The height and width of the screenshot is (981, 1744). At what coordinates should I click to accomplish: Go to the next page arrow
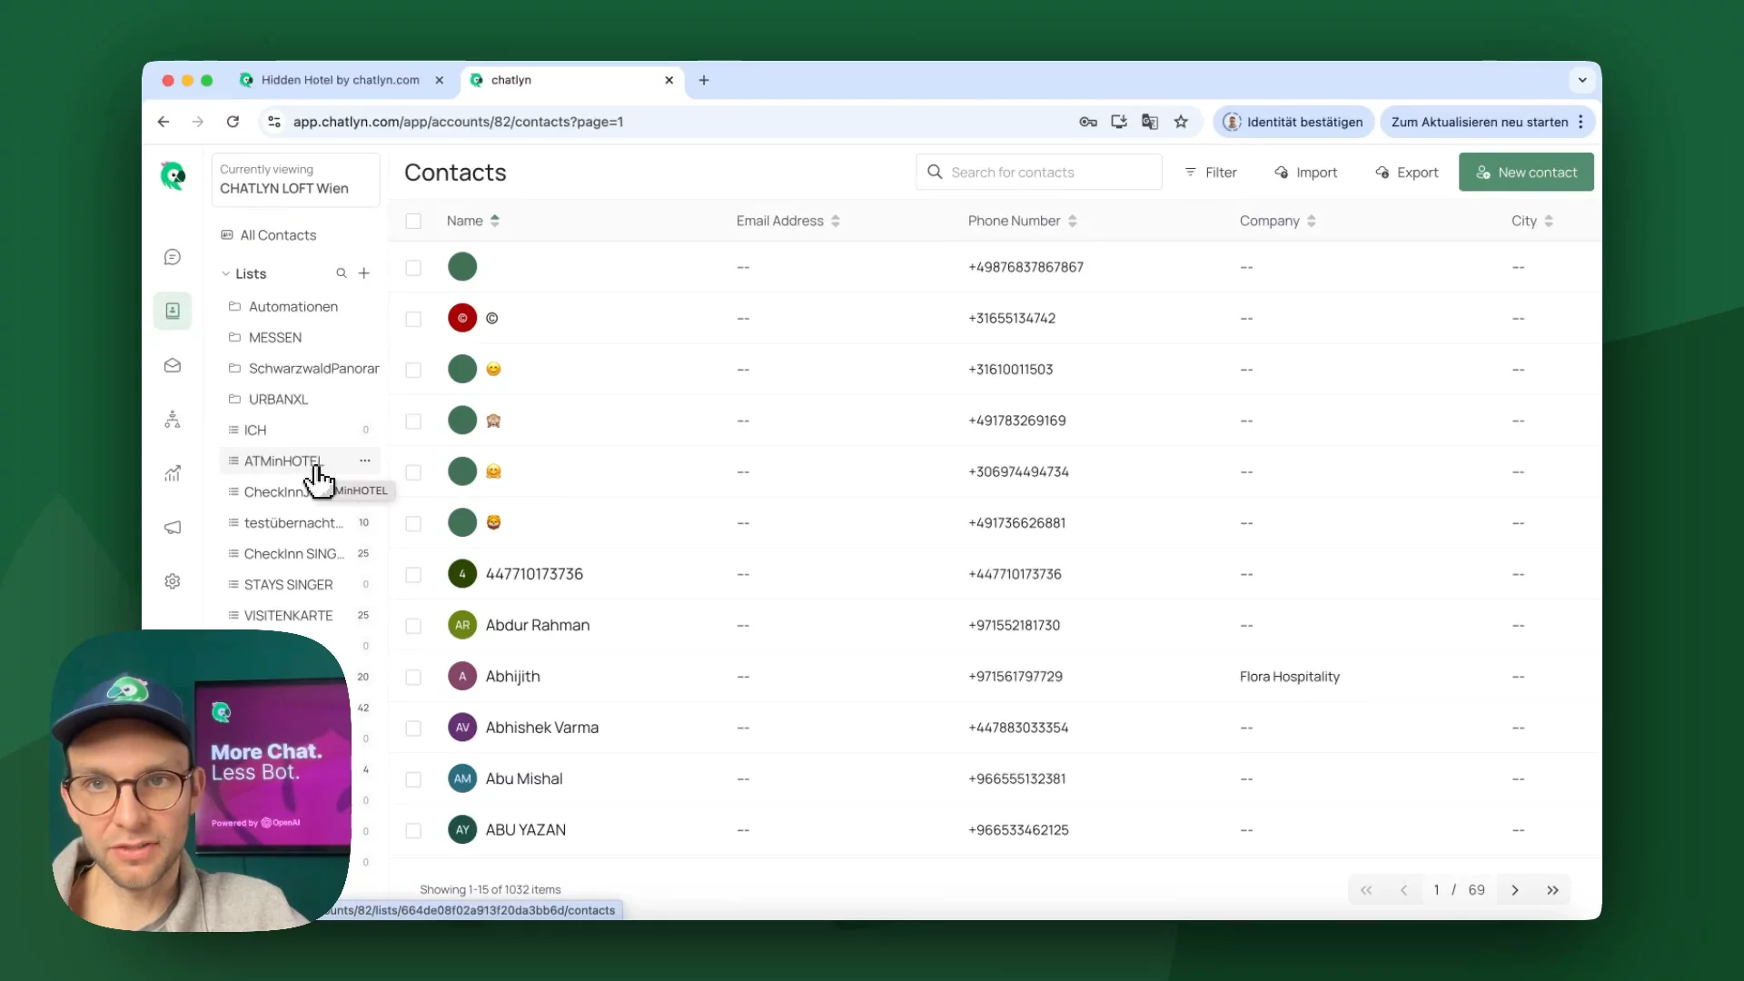tap(1514, 890)
